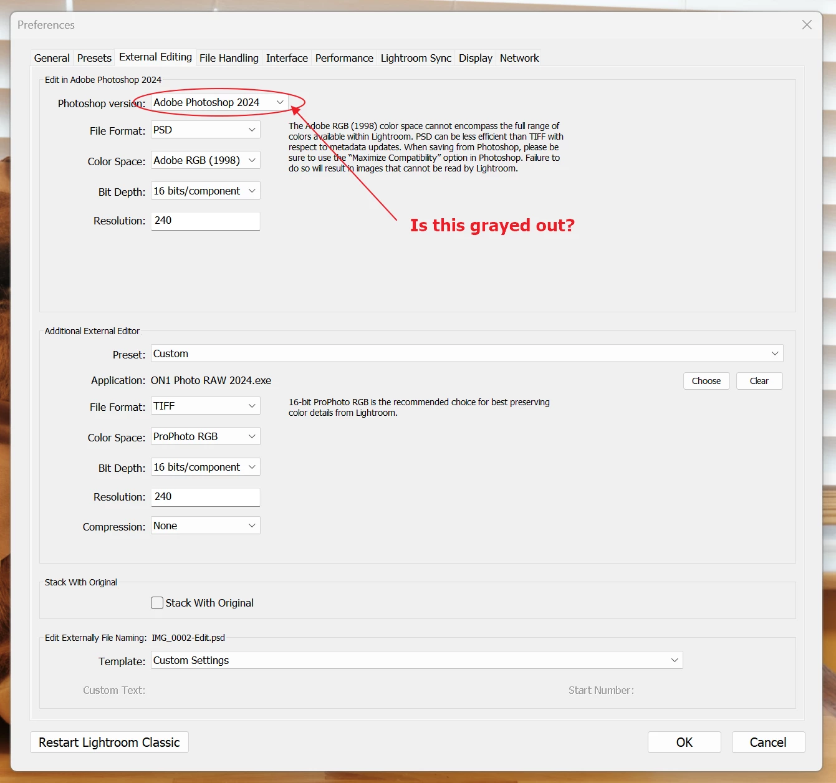
Task: Click the ON1 Photo RAW 2024.exe application name
Action: point(211,380)
